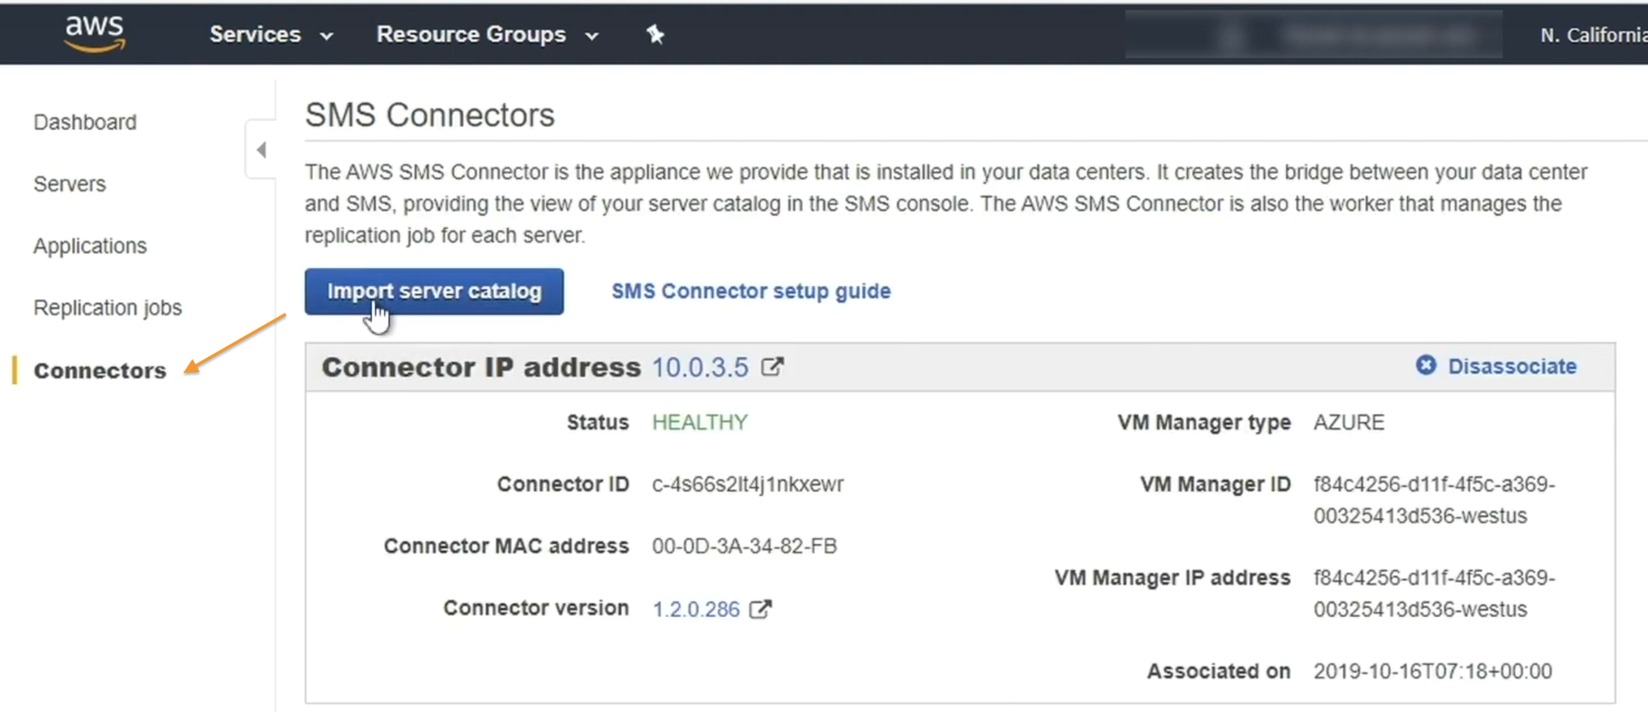1648x712 pixels.
Task: Open the SMS Connector setup guide
Action: point(751,291)
